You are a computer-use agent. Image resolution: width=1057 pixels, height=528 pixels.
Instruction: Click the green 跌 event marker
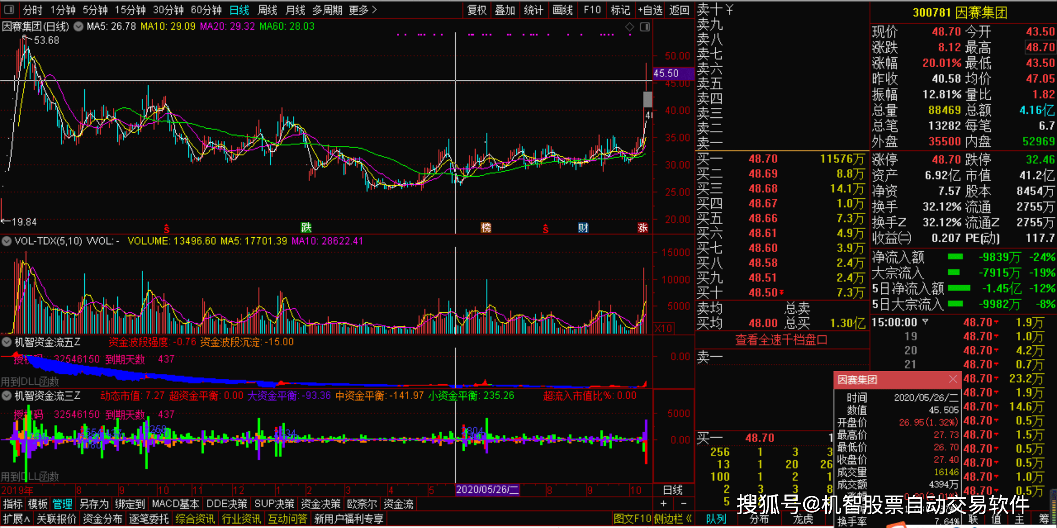point(306,228)
